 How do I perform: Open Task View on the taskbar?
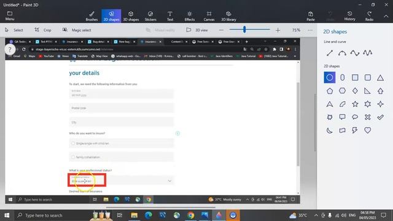pos(120,215)
